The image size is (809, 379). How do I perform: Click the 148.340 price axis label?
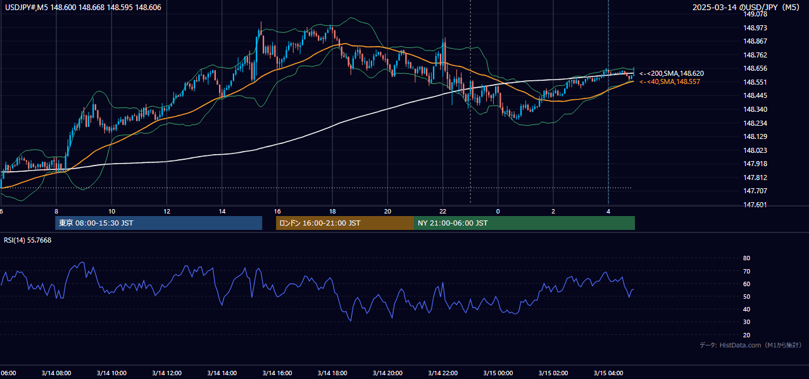tap(755, 109)
